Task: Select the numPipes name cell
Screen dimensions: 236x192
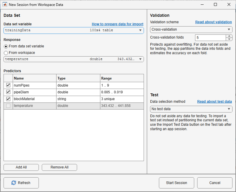Action: [34, 85]
